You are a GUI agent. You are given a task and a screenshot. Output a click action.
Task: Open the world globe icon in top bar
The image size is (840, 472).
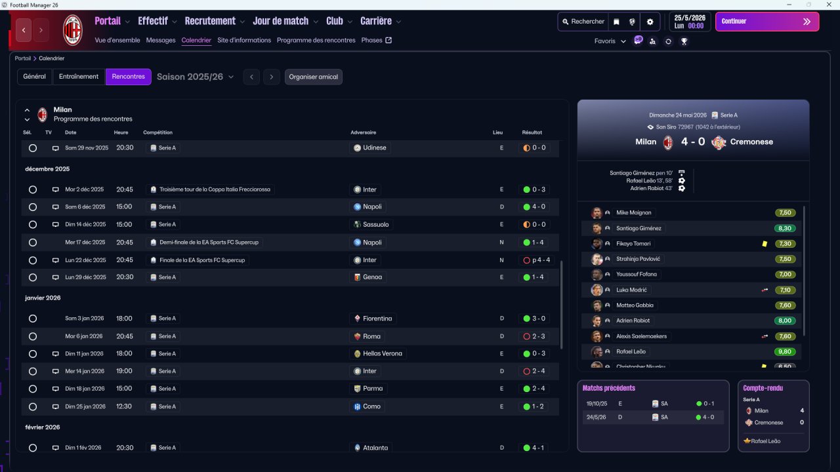click(632, 22)
